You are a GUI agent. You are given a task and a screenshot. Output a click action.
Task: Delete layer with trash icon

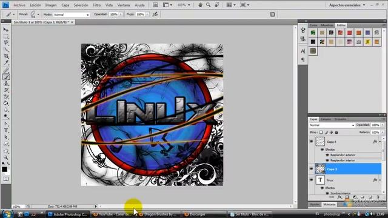tap(378, 197)
